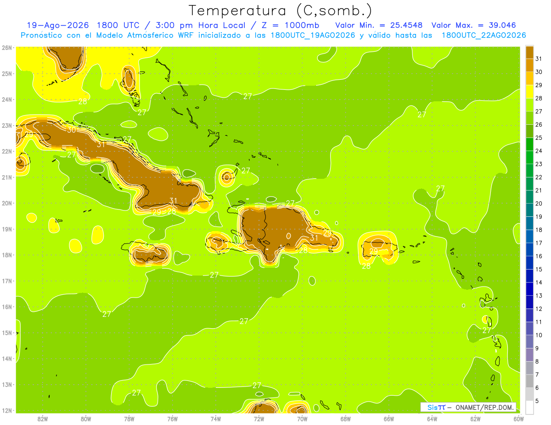Pick the purple legend swatch between 9 and 10
Screen dimensions: 551x425
(529, 341)
